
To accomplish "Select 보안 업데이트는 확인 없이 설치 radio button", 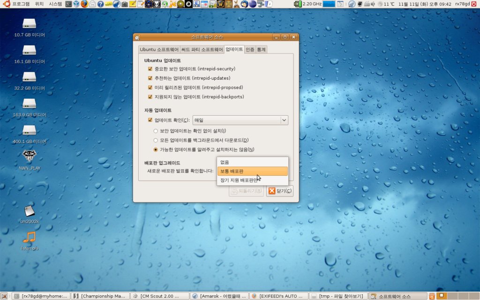I will 156,131.
